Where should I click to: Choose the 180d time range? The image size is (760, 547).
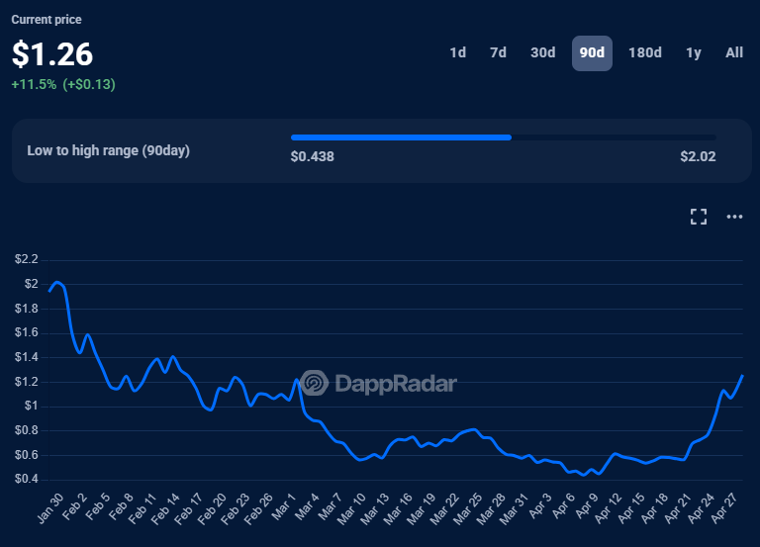pos(644,52)
